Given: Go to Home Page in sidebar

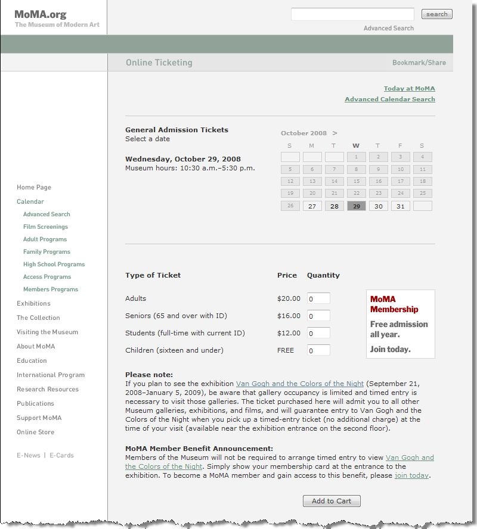Looking at the screenshot, I should [34, 187].
